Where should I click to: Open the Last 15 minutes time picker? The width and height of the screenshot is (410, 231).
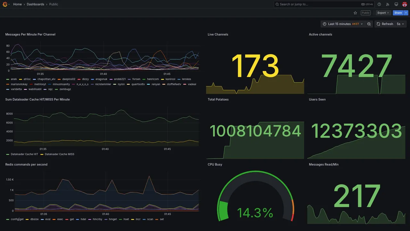point(343,24)
